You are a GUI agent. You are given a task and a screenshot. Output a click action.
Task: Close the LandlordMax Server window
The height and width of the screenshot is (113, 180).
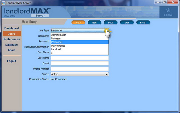pos(173,2)
